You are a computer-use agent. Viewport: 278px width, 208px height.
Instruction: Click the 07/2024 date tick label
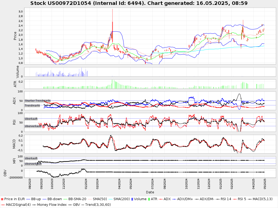pyautogui.click(x=152, y=184)
